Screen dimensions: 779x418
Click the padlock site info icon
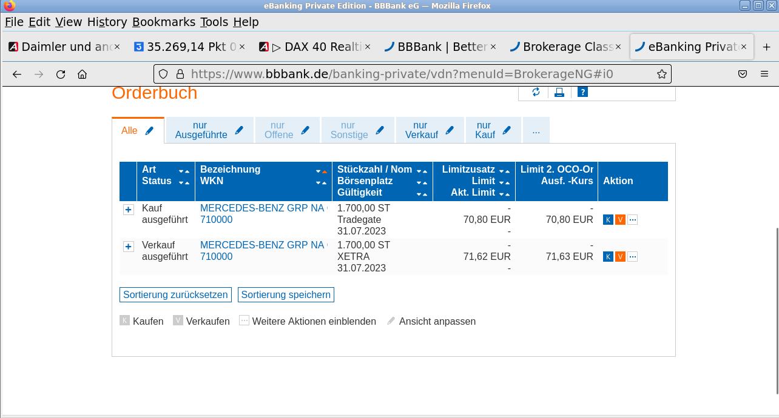[x=180, y=74]
